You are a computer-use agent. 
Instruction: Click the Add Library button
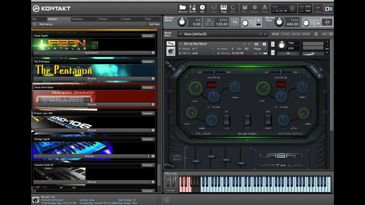tap(46, 24)
